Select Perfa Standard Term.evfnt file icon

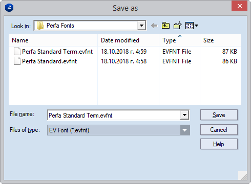point(17,51)
